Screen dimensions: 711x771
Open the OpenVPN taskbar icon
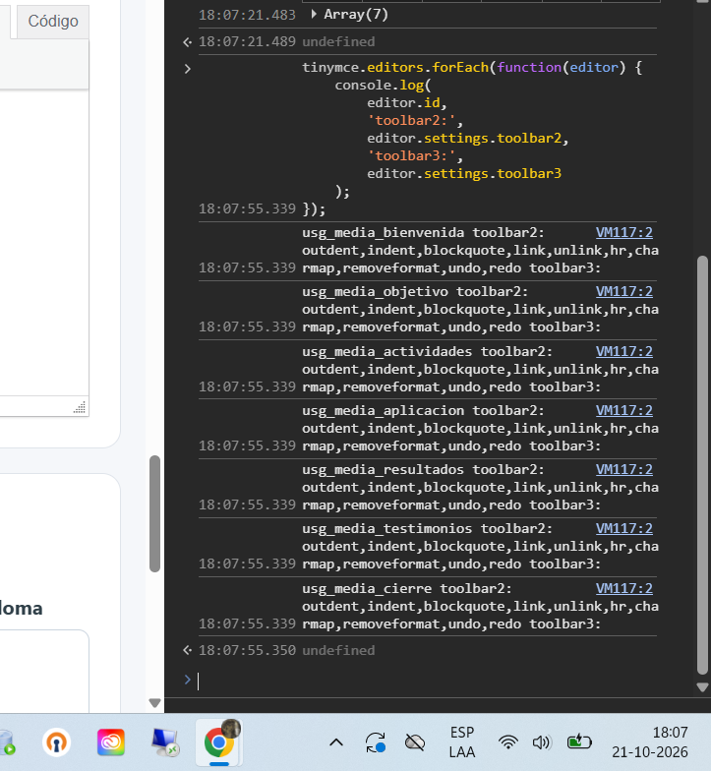click(57, 742)
